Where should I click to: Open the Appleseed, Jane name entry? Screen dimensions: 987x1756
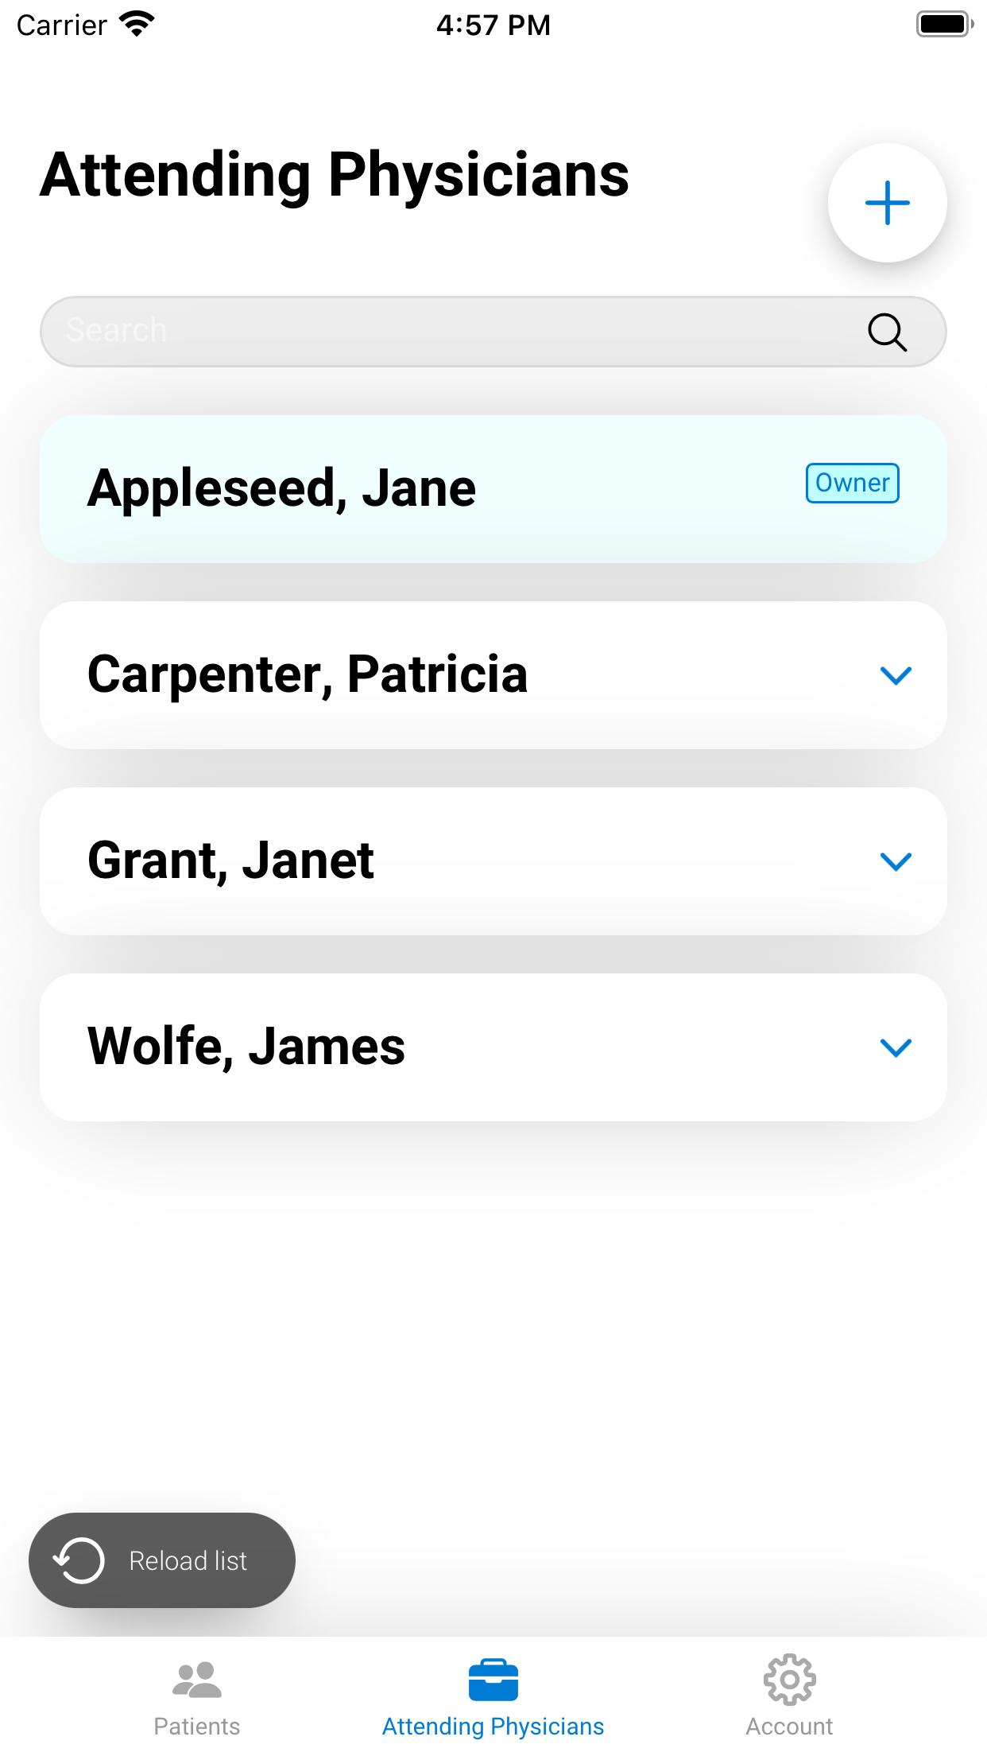click(x=281, y=488)
